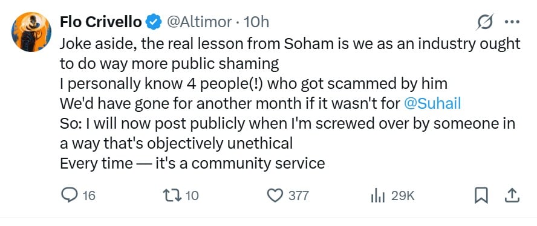Click the reply count 16
The height and width of the screenshot is (226, 537).
click(x=89, y=196)
